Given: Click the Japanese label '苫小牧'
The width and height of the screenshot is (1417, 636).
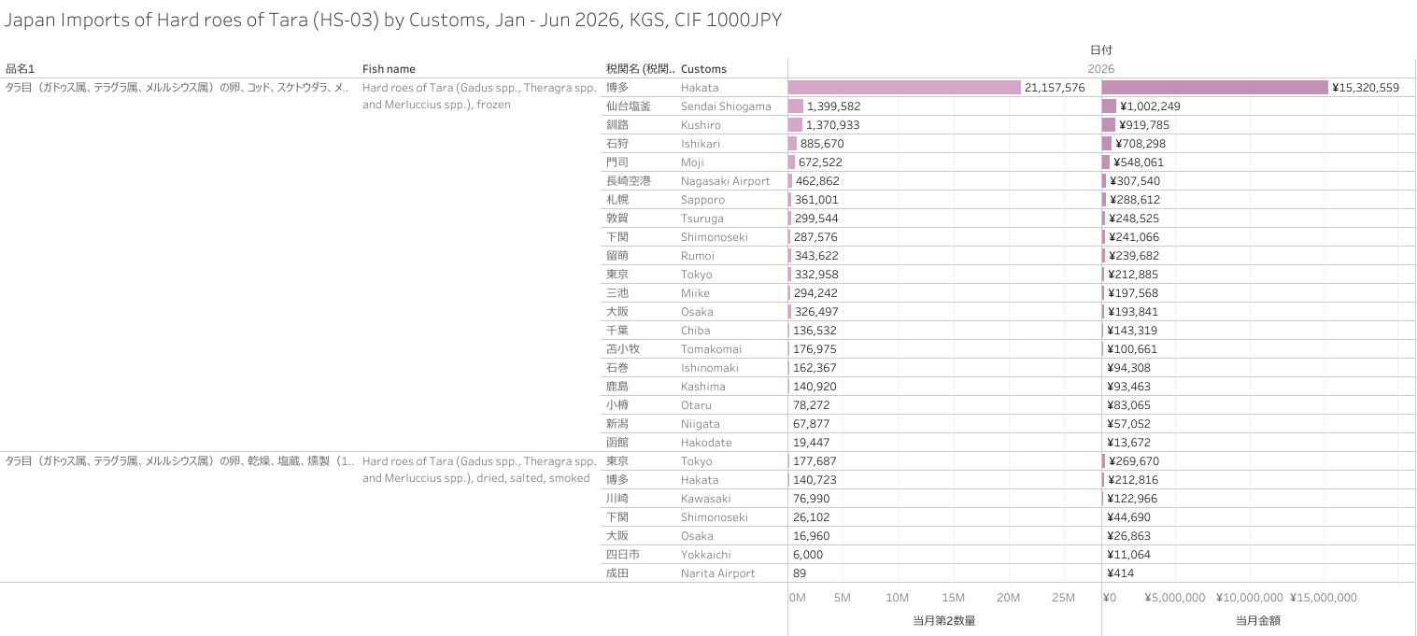Looking at the screenshot, I should (623, 348).
